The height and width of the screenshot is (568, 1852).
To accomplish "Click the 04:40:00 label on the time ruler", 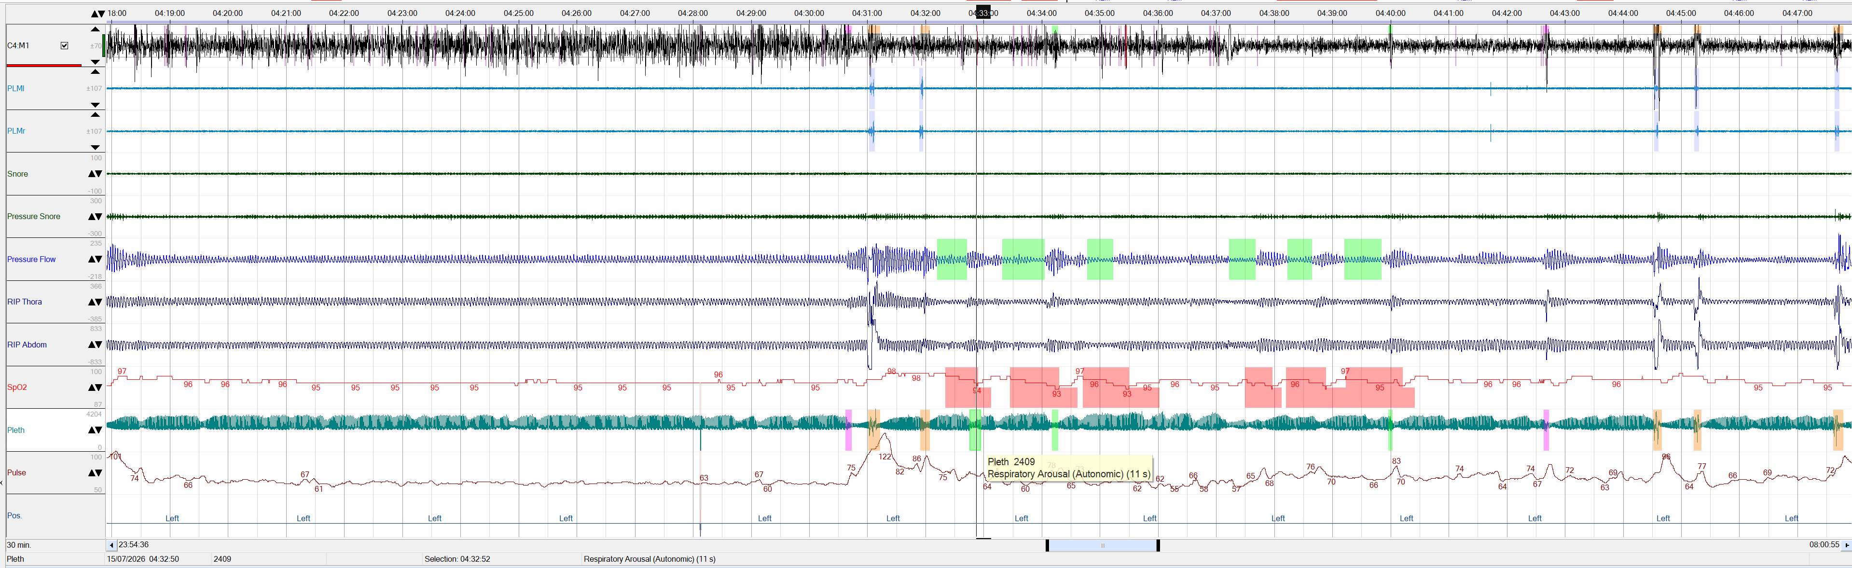I will 1390,13.
